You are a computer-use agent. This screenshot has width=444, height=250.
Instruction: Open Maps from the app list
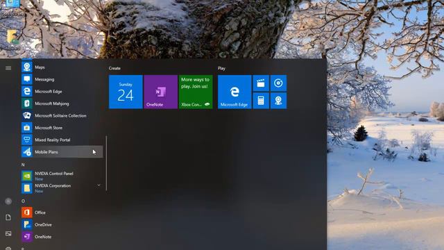(62, 67)
